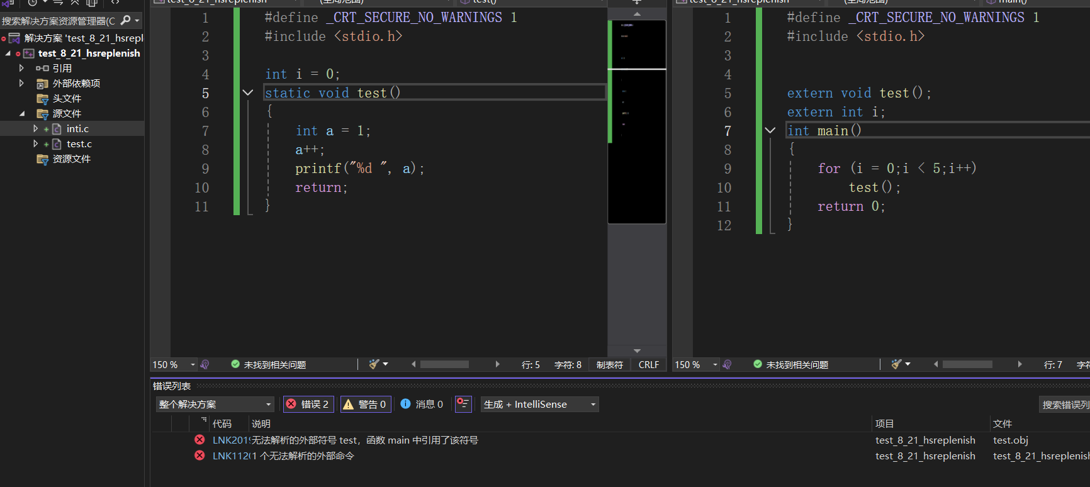The height and width of the screenshot is (487, 1090).
Task: Open the 150 % zoom dropdown in left editor
Action: tap(193, 365)
